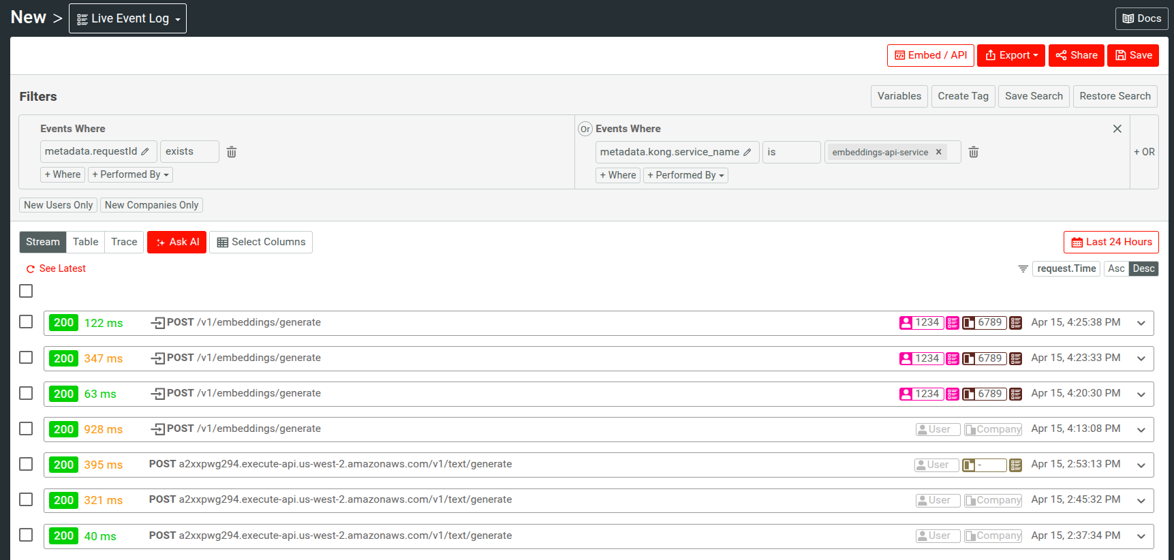Open company 6789 on the 63 ms row

[985, 394]
